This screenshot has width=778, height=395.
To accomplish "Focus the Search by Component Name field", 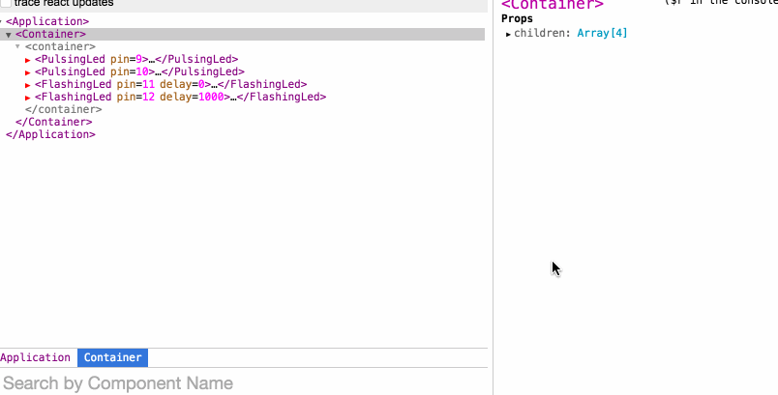I will (242, 383).
